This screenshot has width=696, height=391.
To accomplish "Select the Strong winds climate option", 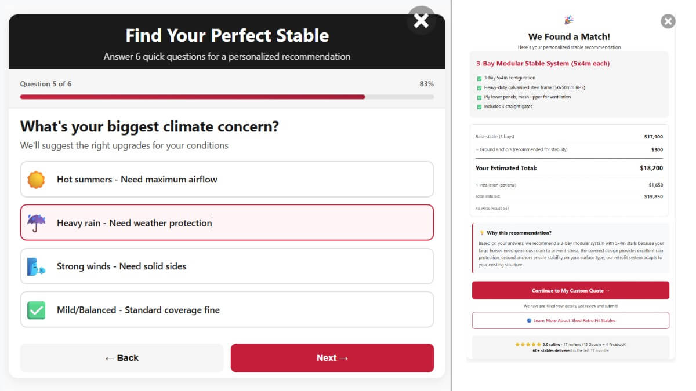I will (226, 266).
